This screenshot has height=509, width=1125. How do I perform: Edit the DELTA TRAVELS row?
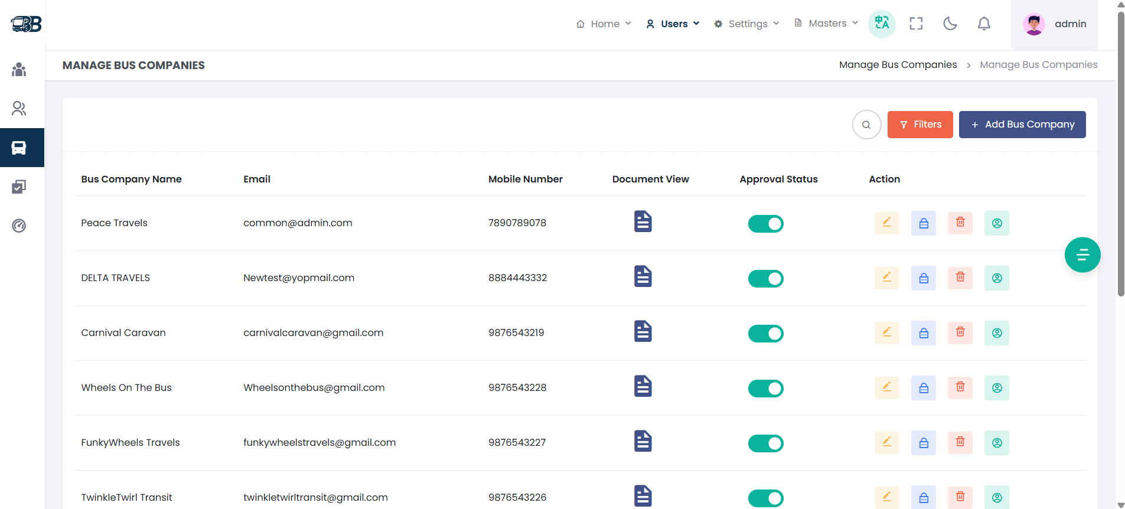click(x=886, y=278)
